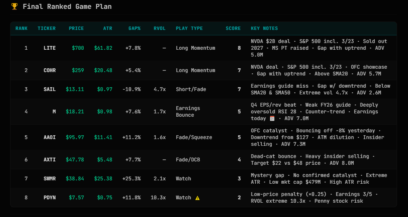This screenshot has height=217, width=408.
Task: Click the Fade/Squeeze play type
Action: click(x=194, y=137)
